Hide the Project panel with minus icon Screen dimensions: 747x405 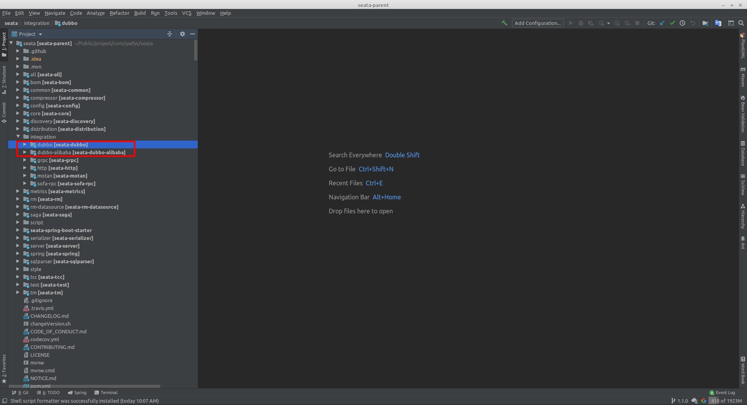pos(193,34)
